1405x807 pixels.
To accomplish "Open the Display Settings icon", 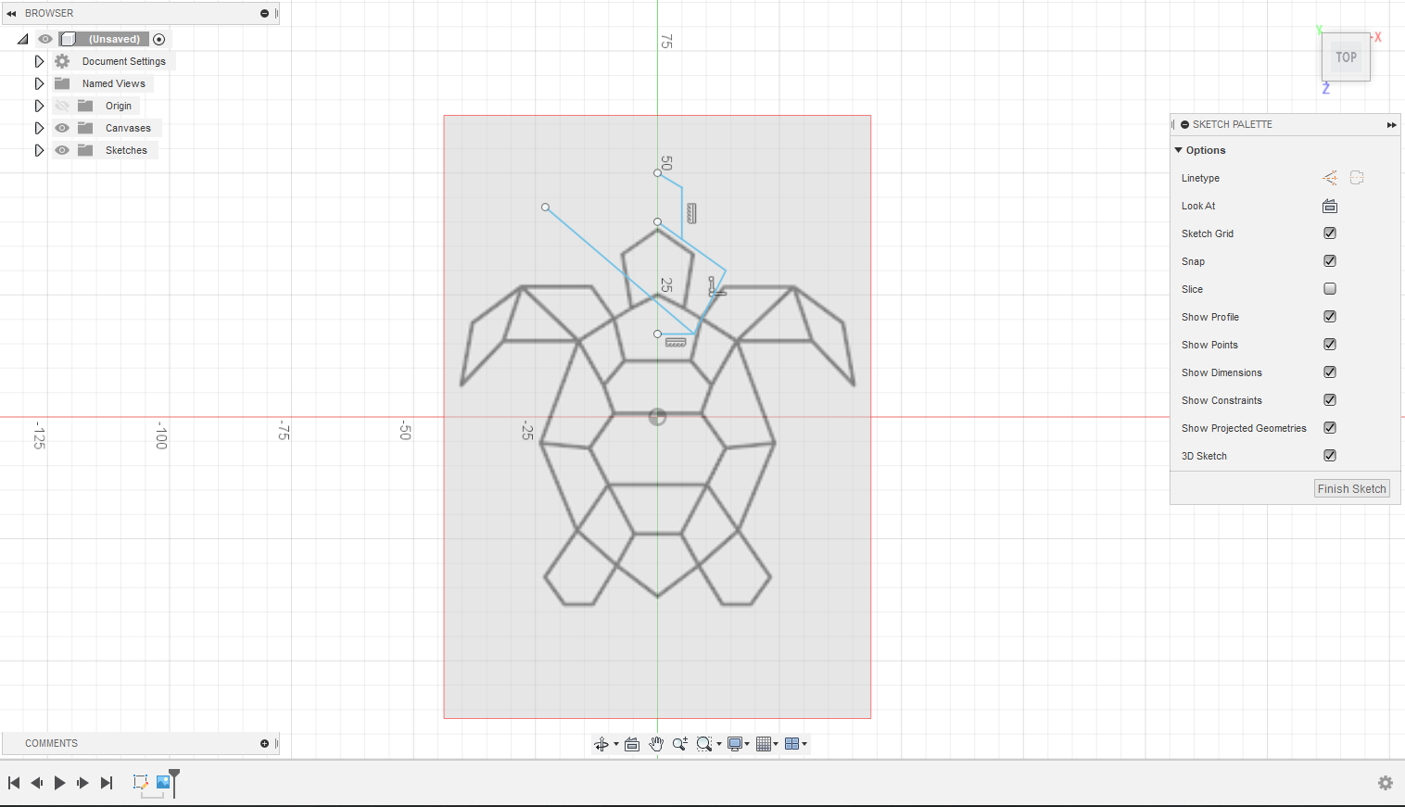I will tap(734, 743).
